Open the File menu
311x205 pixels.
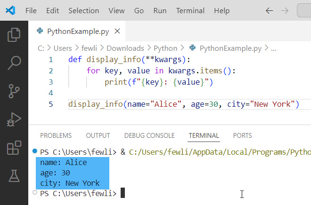coord(31,11)
